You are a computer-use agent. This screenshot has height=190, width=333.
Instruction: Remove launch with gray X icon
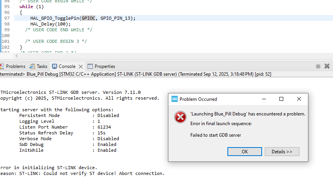click(x=327, y=66)
